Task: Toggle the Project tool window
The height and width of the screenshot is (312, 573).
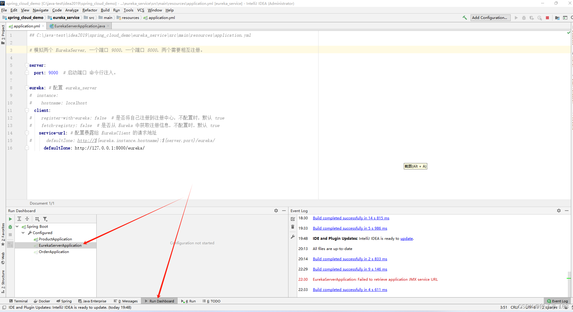Action: (3, 34)
